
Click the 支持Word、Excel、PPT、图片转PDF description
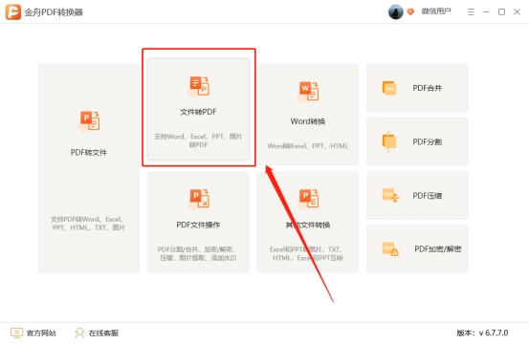pos(198,140)
